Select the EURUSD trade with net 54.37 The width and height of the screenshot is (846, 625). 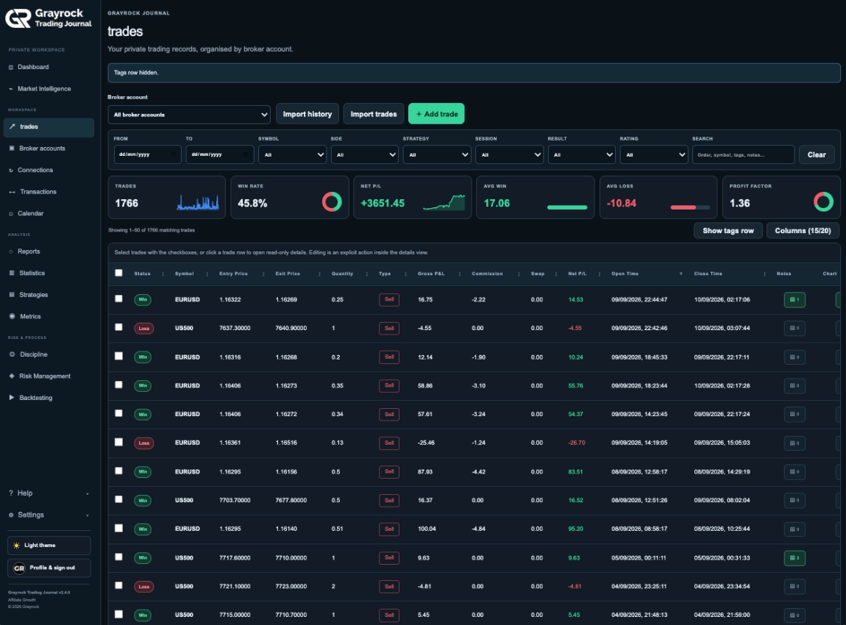[x=118, y=413]
